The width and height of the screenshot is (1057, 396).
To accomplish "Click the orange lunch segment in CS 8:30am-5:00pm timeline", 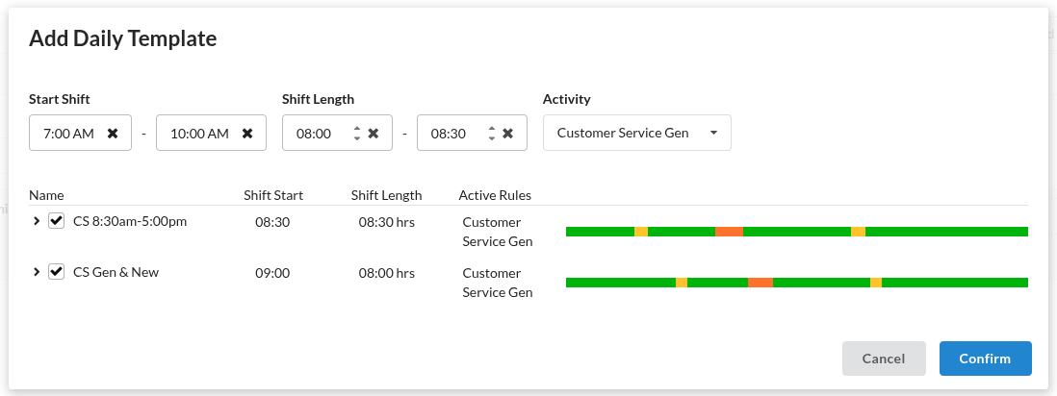I will point(729,232).
